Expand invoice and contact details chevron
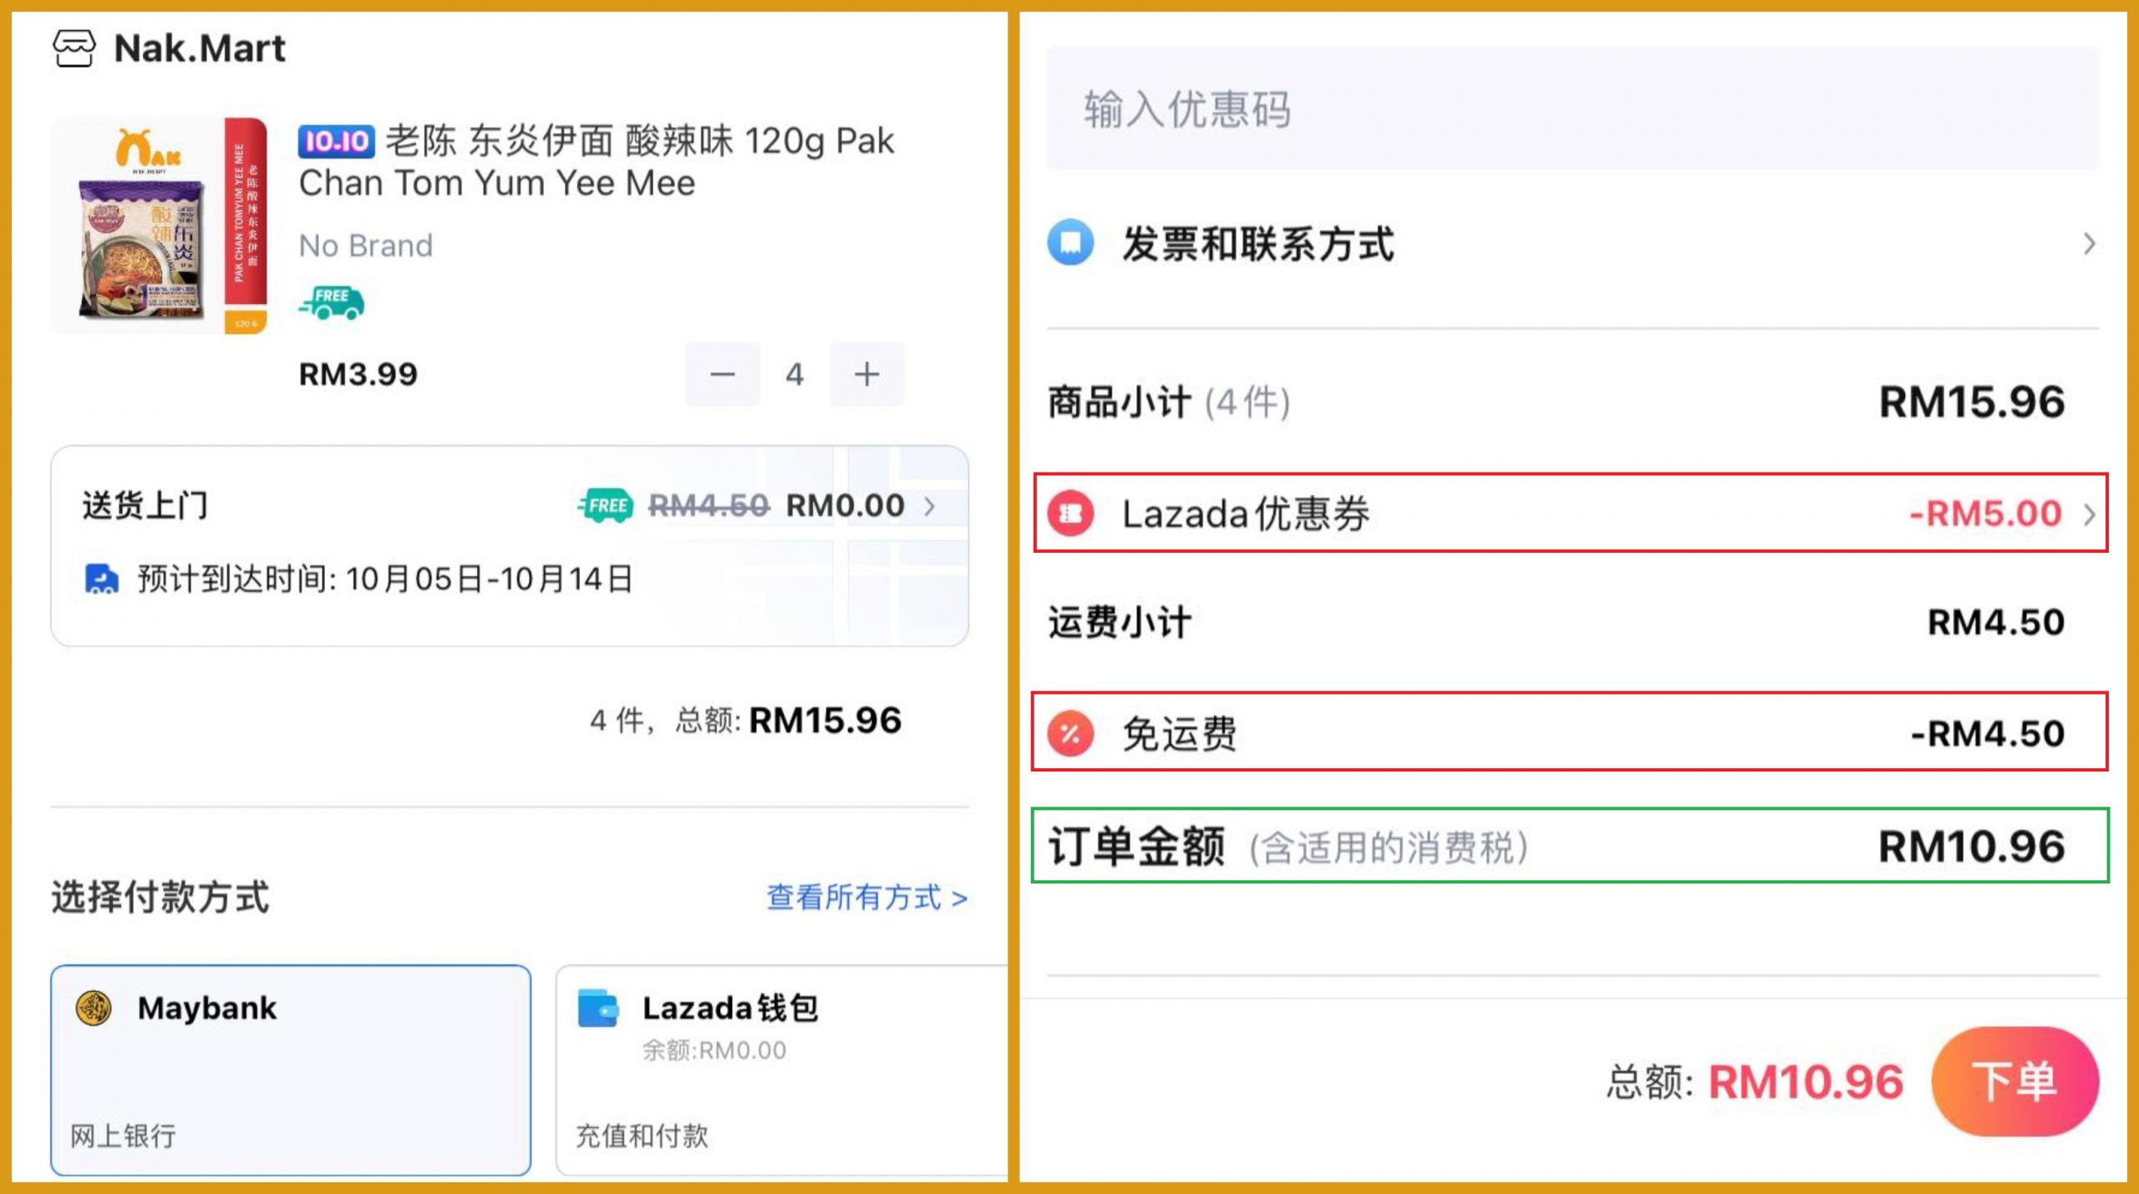The image size is (2139, 1194). point(2088,244)
